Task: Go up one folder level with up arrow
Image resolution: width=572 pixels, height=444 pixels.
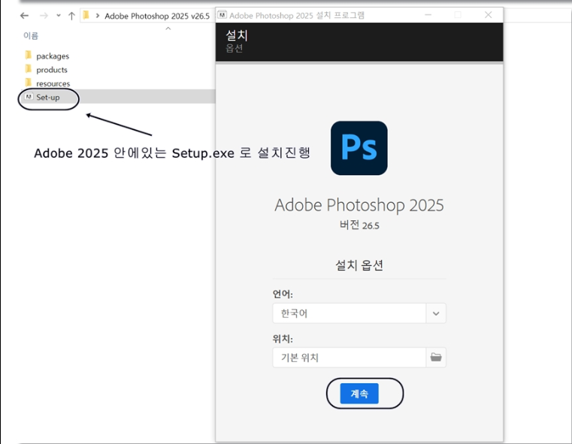Action: click(71, 15)
